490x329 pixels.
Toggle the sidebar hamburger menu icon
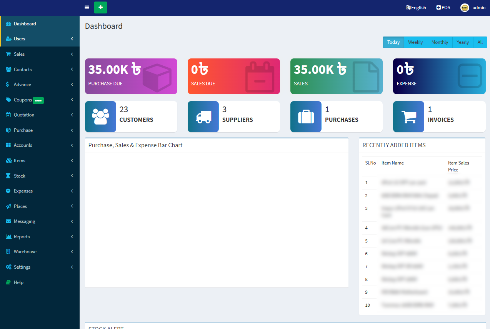(x=87, y=7)
